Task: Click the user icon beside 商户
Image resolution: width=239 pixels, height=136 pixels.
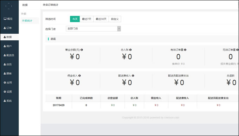Action: pos(5,46)
